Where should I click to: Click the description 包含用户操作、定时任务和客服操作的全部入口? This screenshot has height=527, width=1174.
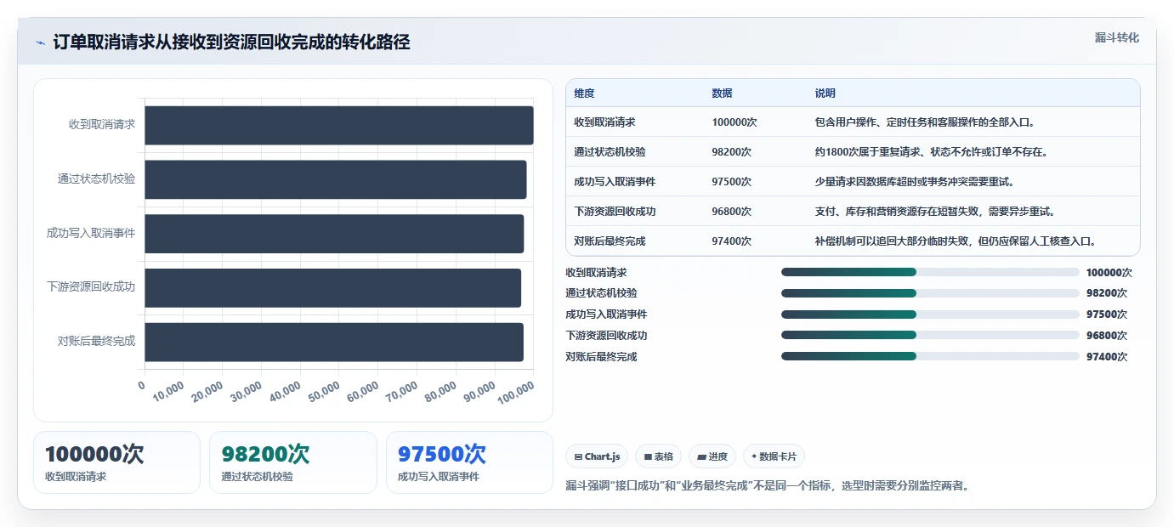tap(925, 122)
